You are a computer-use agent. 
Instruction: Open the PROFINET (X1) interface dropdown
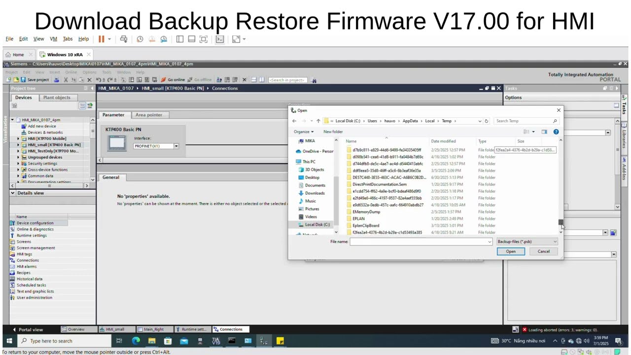176,146
